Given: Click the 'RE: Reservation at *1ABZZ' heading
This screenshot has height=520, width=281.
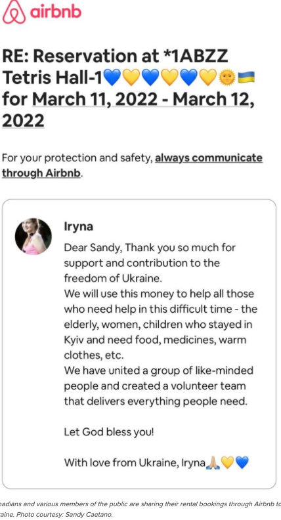Looking at the screenshot, I should [116, 56].
